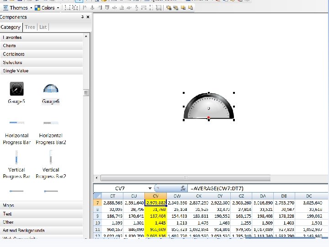Make components the same height
Image resolution: width=329 pixels, height=247 pixels.
pos(151,8)
